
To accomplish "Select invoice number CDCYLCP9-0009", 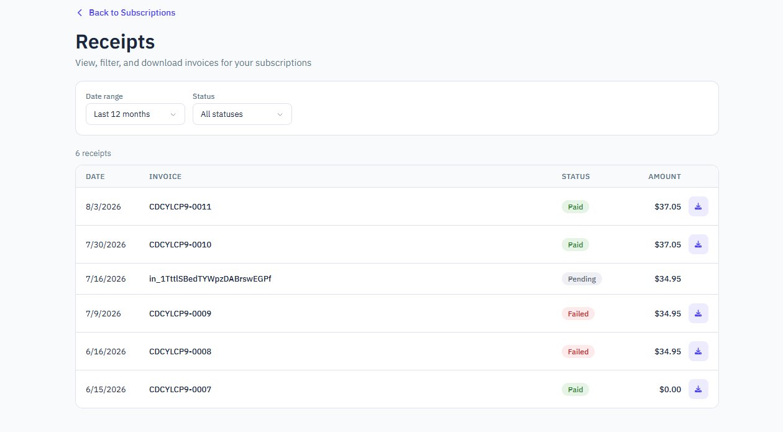I will [180, 313].
